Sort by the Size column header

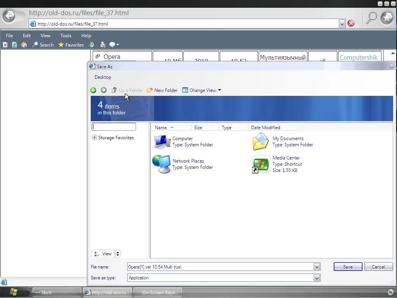point(205,127)
